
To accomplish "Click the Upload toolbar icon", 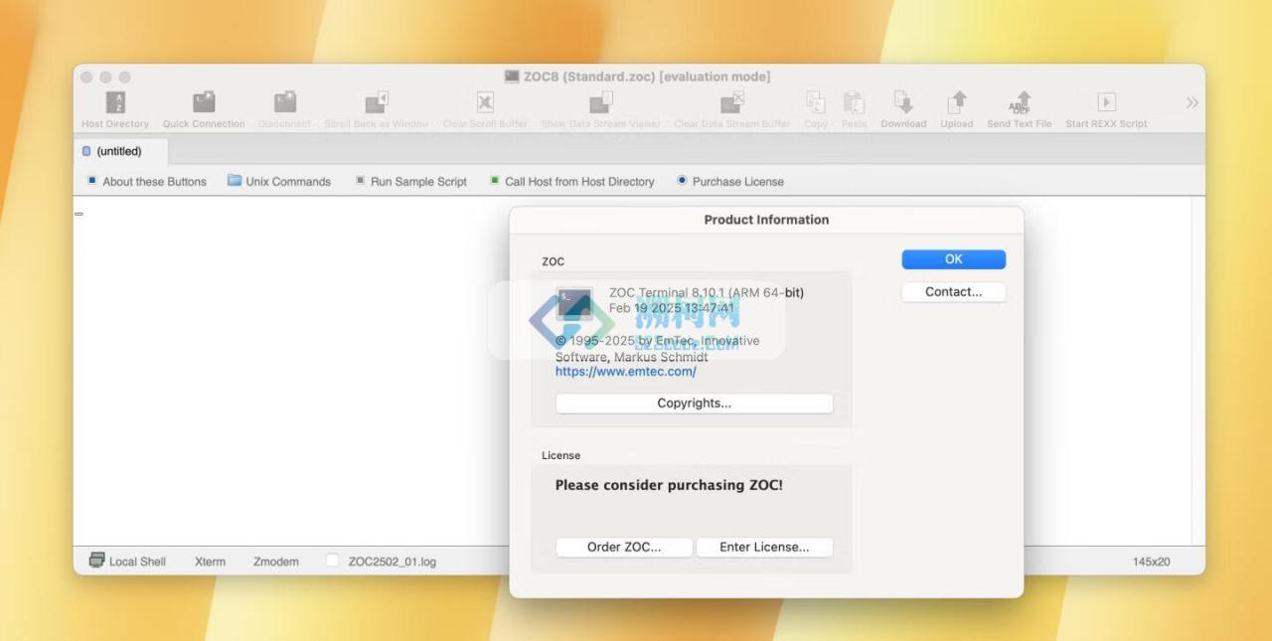I will tap(957, 102).
